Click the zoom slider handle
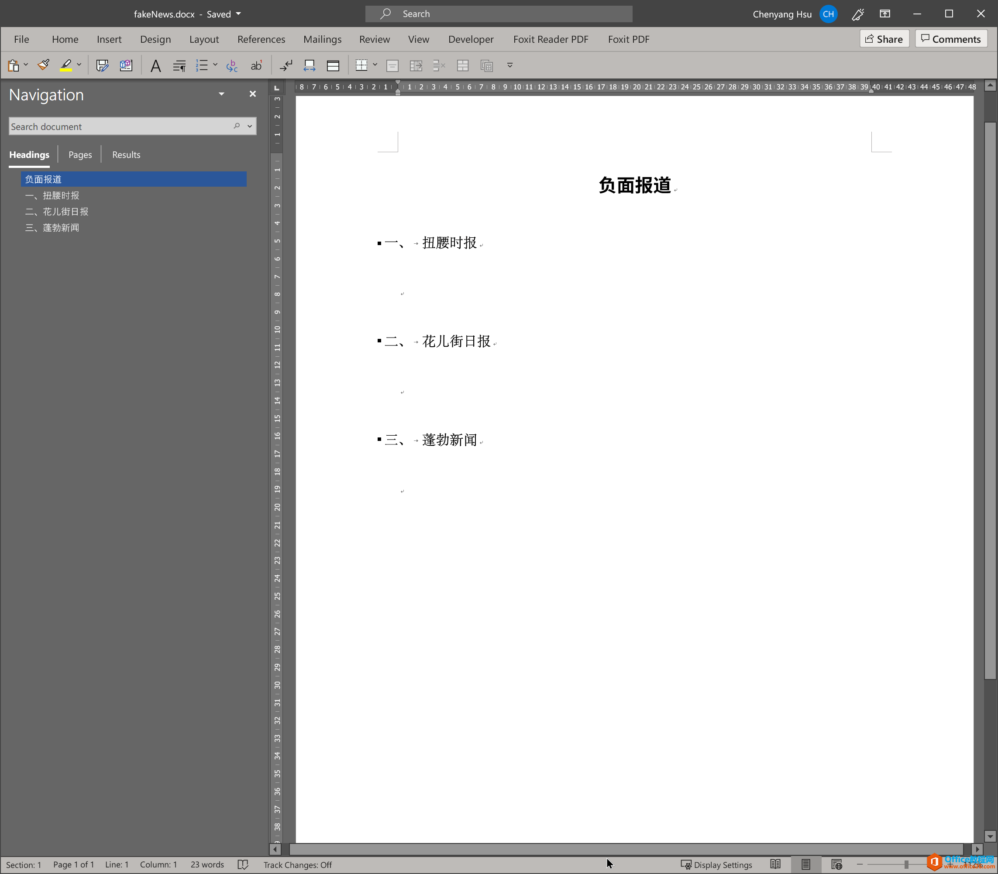This screenshot has width=998, height=874. [x=906, y=864]
